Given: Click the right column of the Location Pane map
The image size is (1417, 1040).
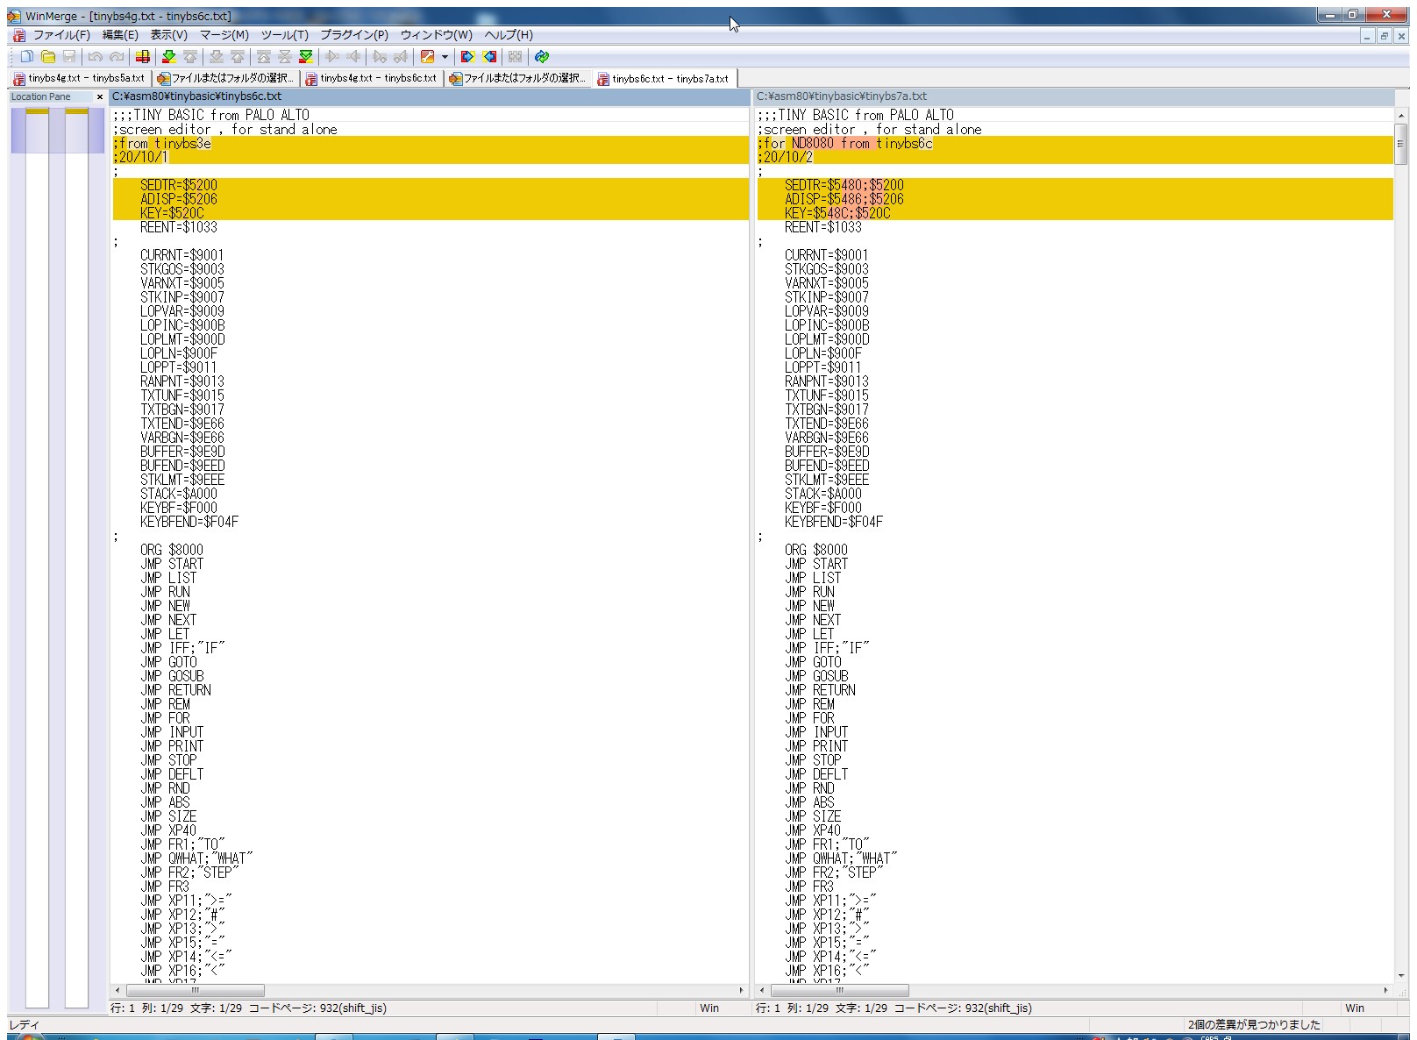Looking at the screenshot, I should (x=77, y=558).
